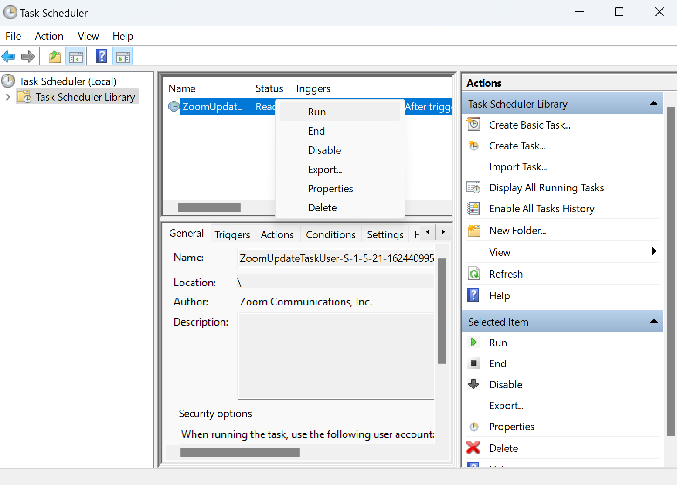Open the Action menu
Image resolution: width=677 pixels, height=485 pixels.
click(x=49, y=36)
